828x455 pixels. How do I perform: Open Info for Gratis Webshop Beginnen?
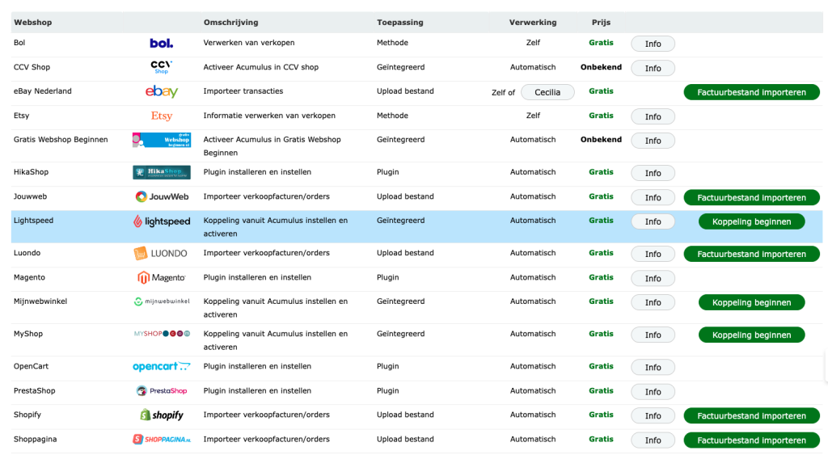click(x=653, y=141)
